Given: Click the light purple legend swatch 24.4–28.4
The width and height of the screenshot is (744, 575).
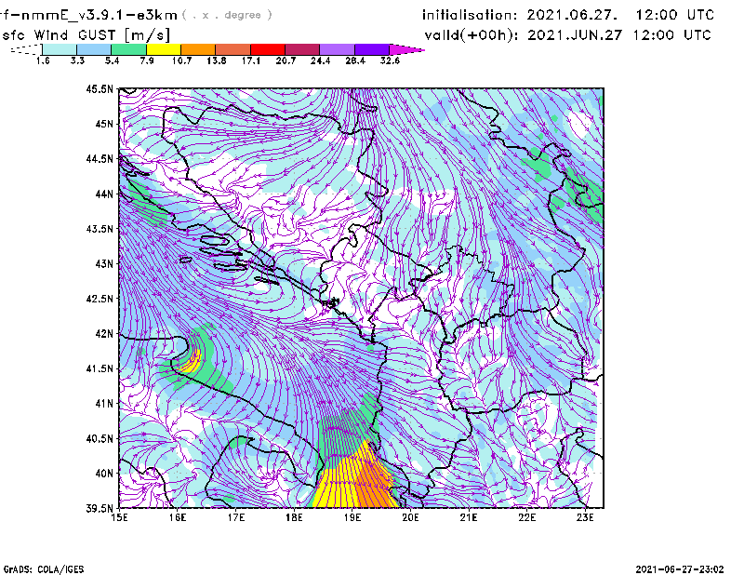Looking at the screenshot, I should point(337,49).
